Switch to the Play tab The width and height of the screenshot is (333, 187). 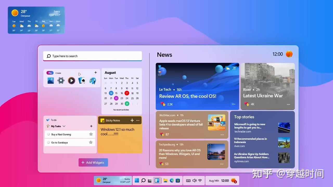point(50,73)
